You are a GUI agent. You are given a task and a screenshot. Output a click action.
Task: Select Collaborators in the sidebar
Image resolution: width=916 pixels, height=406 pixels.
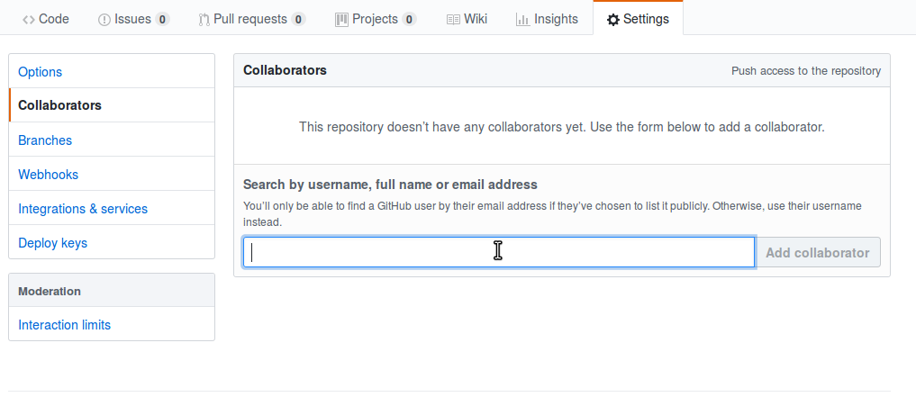click(x=112, y=105)
